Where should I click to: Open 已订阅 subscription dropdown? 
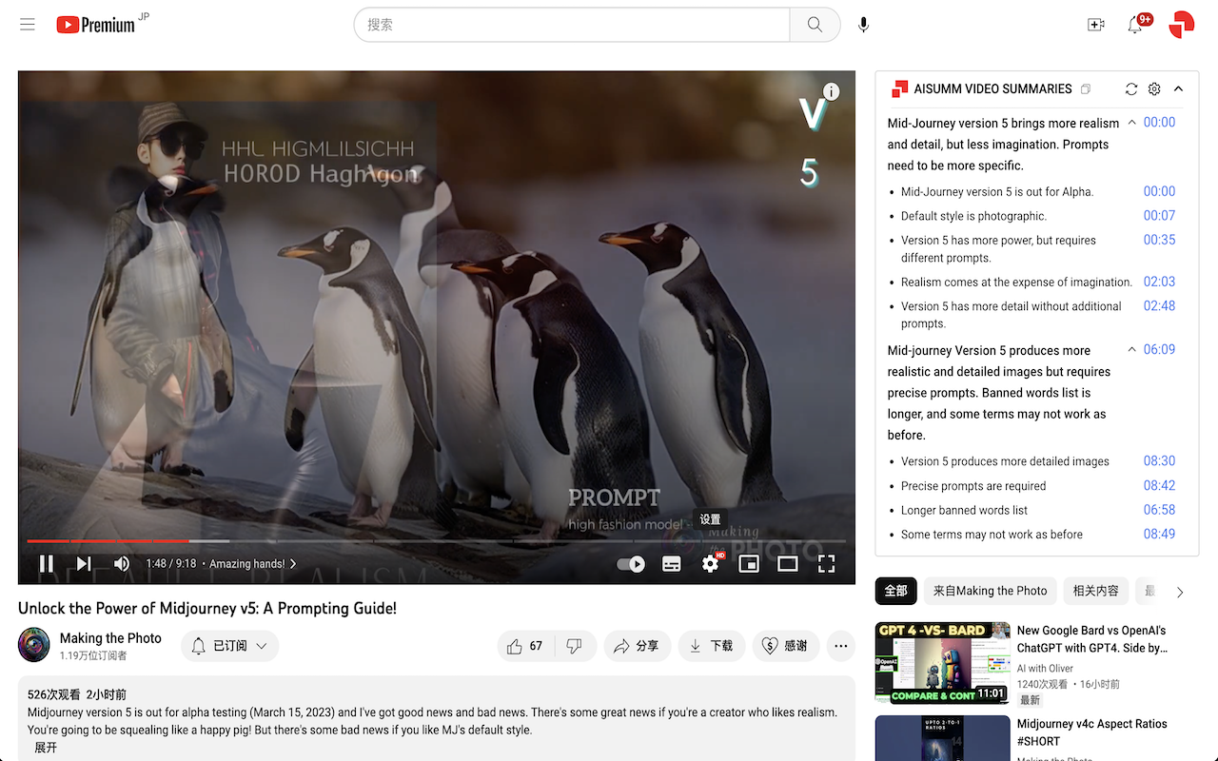[229, 646]
